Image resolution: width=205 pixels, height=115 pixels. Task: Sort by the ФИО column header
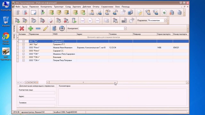[65, 34]
